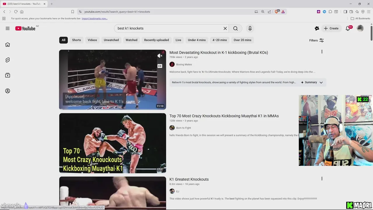
Task: Open the You profile sidebar icon
Action: (8, 91)
